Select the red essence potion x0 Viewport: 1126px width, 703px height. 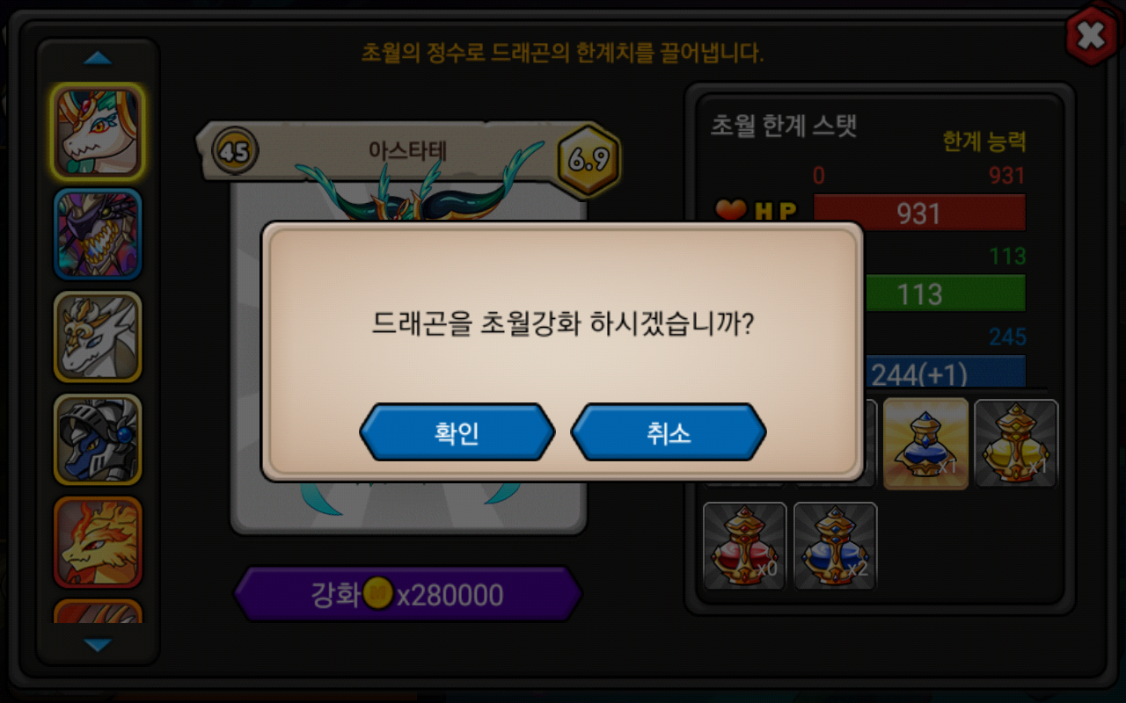pyautogui.click(x=744, y=546)
